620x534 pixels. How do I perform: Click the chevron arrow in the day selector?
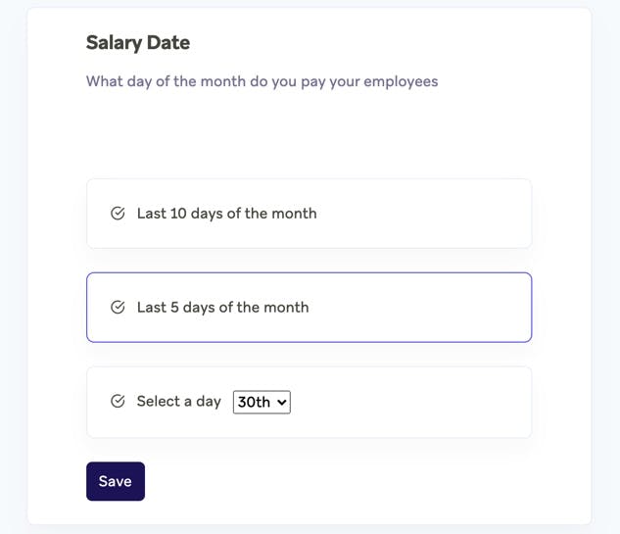point(282,402)
